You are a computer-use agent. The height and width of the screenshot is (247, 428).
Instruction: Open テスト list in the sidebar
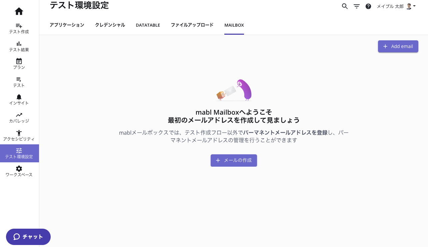(x=19, y=82)
